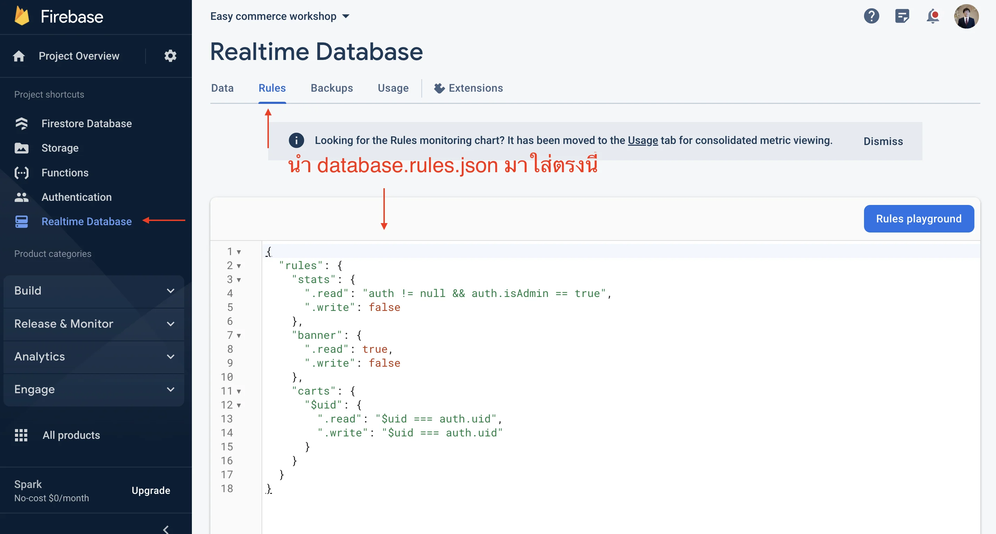The height and width of the screenshot is (534, 996).
Task: Follow the Usage link in the banner
Action: 643,140
